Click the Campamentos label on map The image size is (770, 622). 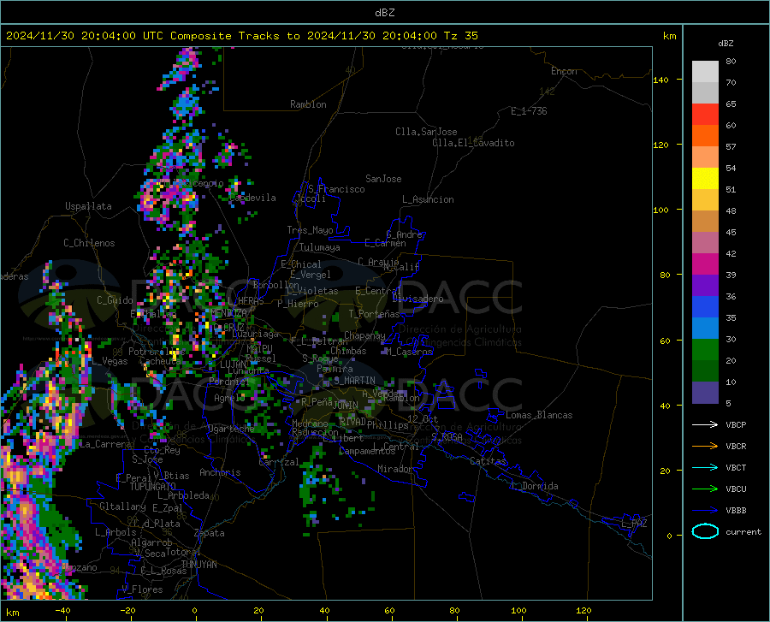(367, 451)
